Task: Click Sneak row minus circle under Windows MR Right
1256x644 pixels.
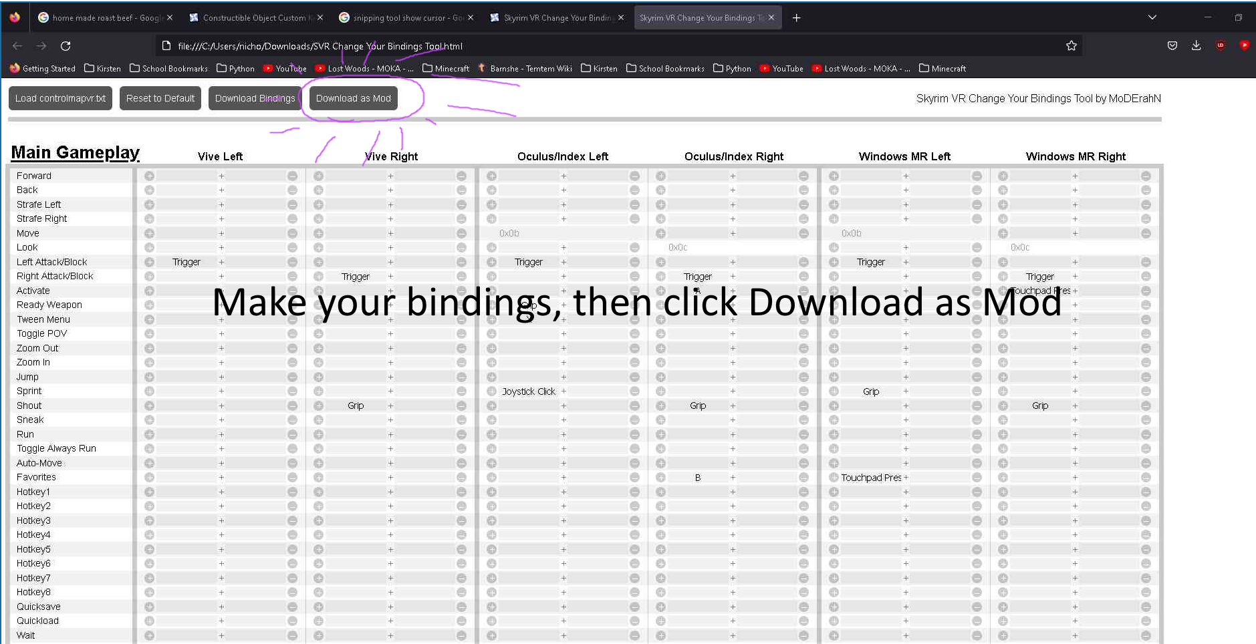Action: 1146,420
